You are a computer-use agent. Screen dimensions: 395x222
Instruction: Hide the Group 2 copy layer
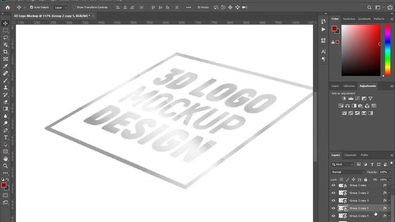coord(333,185)
